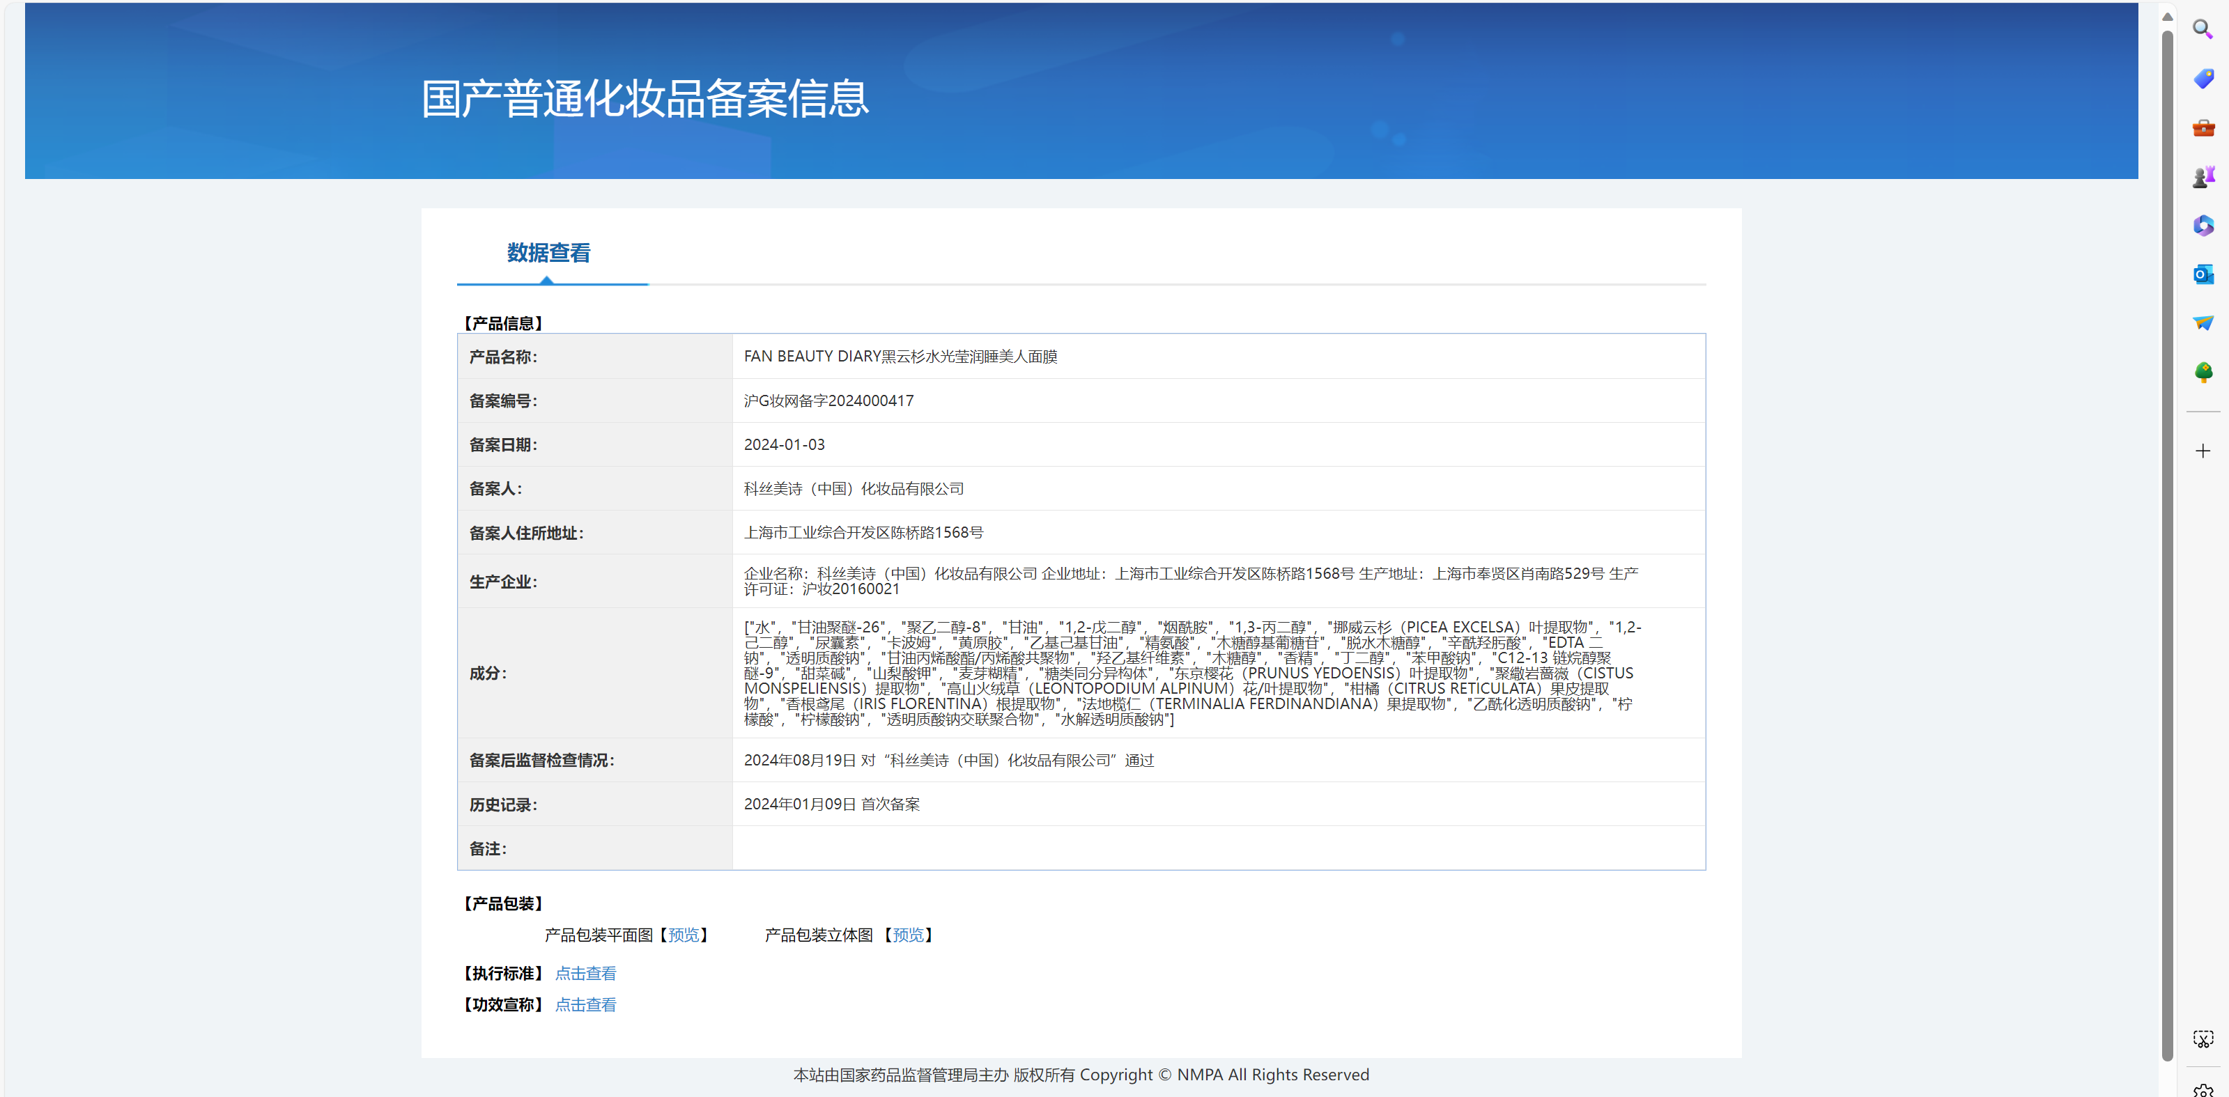
Task: Open 执行标准 点击查看 link
Action: 585,973
